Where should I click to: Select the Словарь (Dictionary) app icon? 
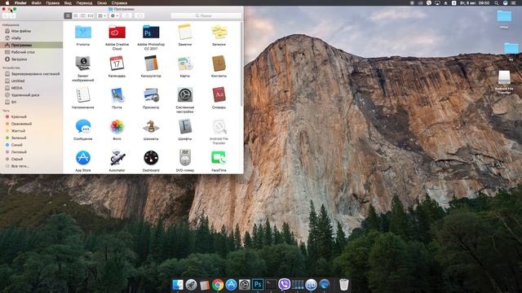[x=219, y=94]
